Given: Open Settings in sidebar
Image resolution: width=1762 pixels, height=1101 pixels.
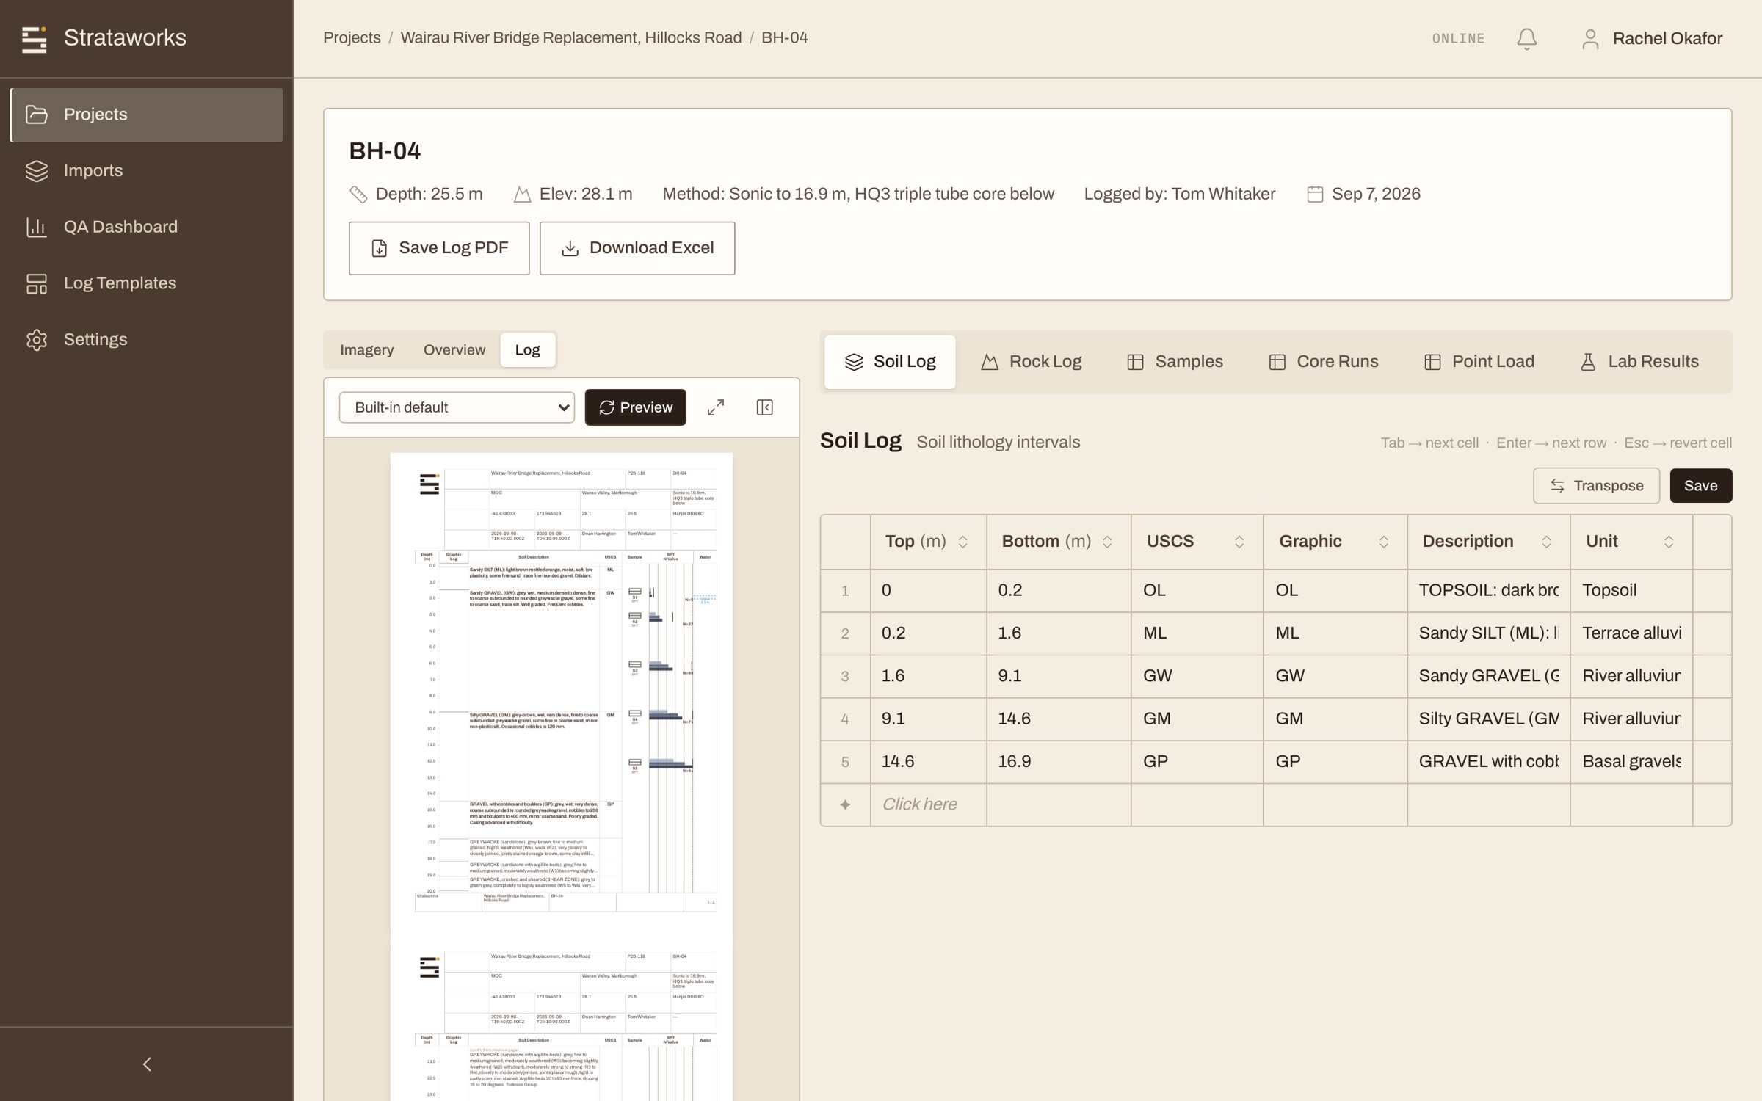Looking at the screenshot, I should point(146,340).
